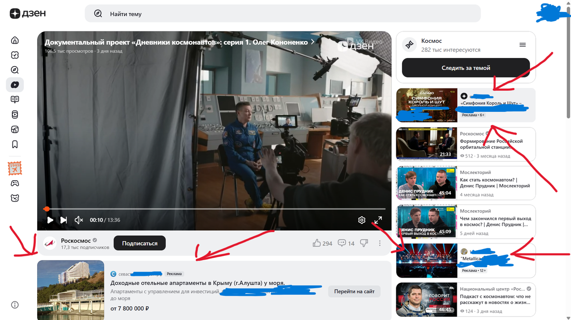
Task: Click the 17,3 тыс подписчиков text
Action: click(85, 248)
